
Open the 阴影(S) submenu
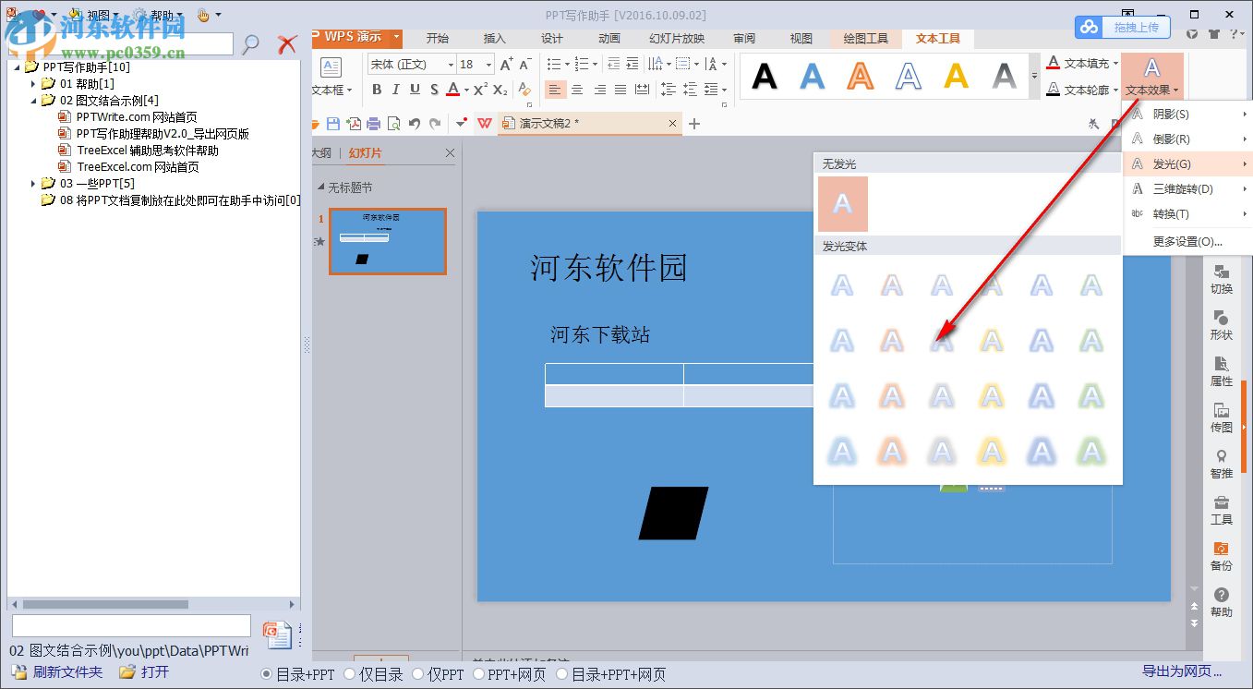click(x=1187, y=115)
